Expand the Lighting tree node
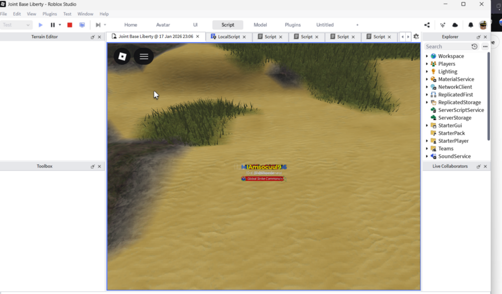502x294 pixels. pyautogui.click(x=427, y=71)
